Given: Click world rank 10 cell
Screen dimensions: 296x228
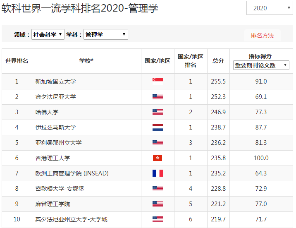Looking at the screenshot, I should [x=17, y=219].
